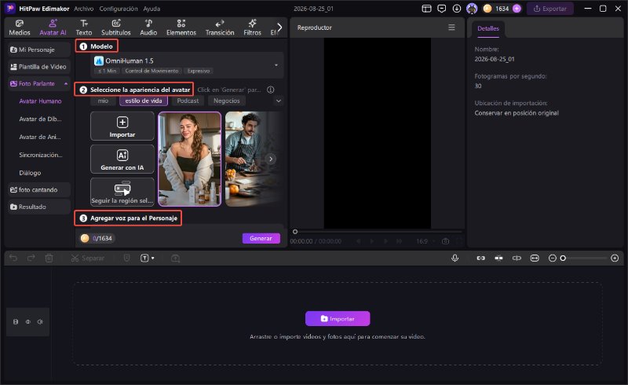The height and width of the screenshot is (385, 628).
Task: Open foto cantando section
Action: point(38,189)
